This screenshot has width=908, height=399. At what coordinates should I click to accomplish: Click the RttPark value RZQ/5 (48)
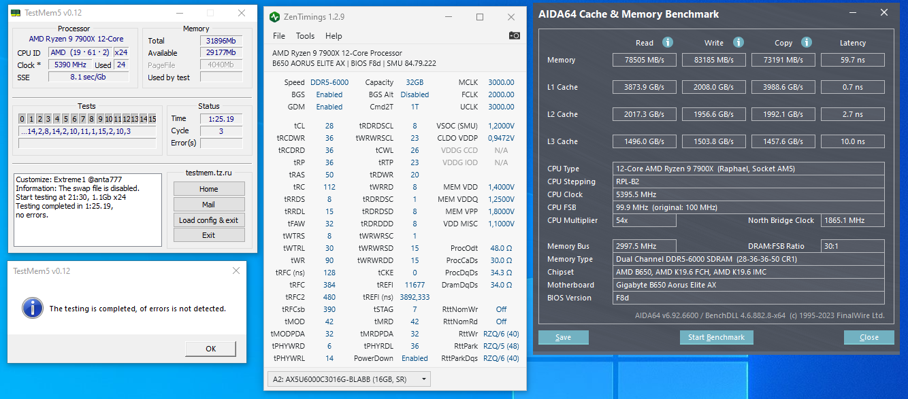pyautogui.click(x=501, y=346)
